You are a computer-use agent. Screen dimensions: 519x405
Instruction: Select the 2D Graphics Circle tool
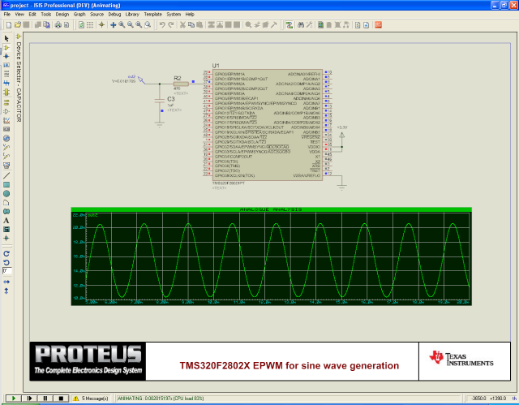pyautogui.click(x=6, y=193)
